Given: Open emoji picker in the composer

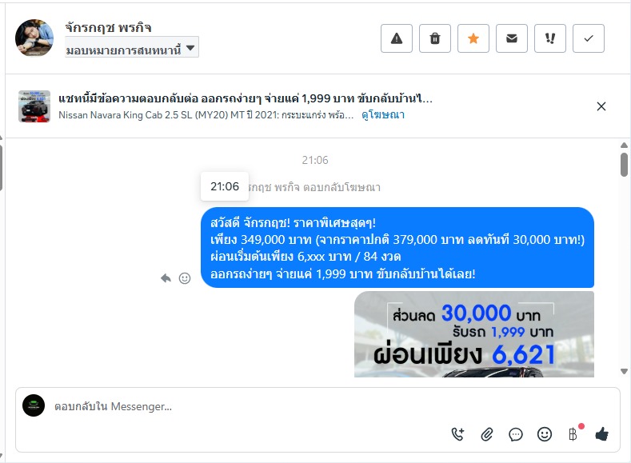Looking at the screenshot, I should 545,434.
